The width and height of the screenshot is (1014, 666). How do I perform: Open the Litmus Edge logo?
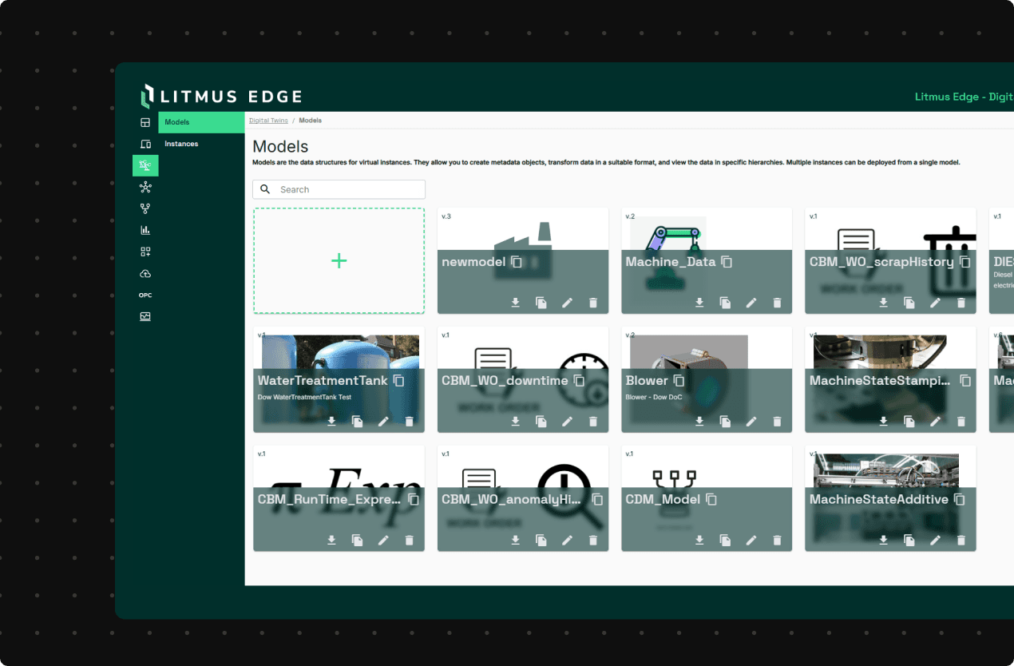coord(221,96)
